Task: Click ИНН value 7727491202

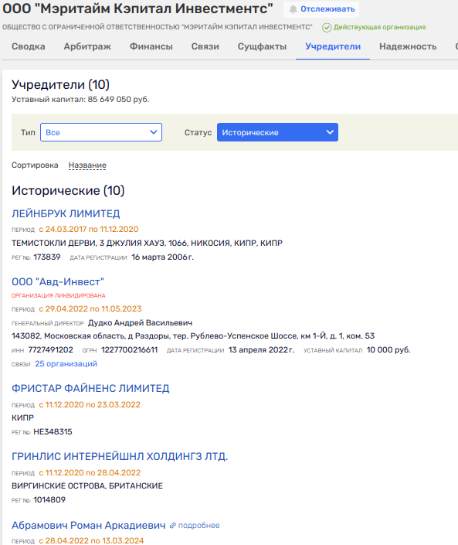Action: [x=51, y=350]
